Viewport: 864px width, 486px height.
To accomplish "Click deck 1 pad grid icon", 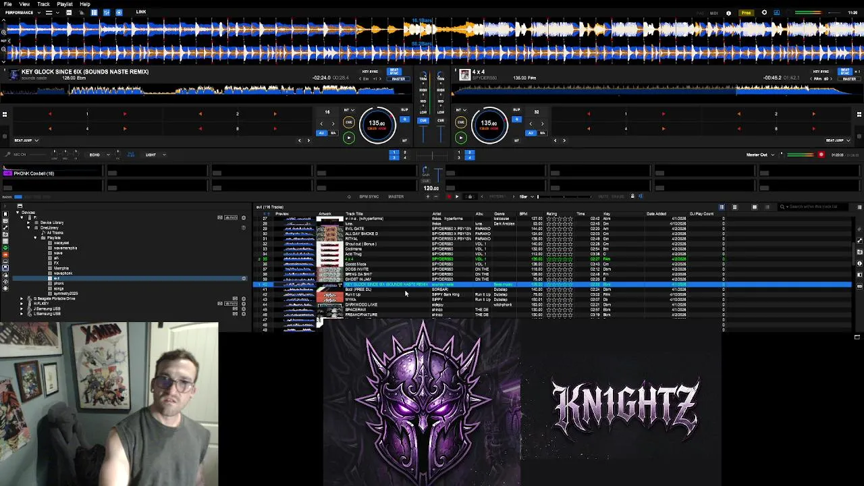I will click(4, 114).
